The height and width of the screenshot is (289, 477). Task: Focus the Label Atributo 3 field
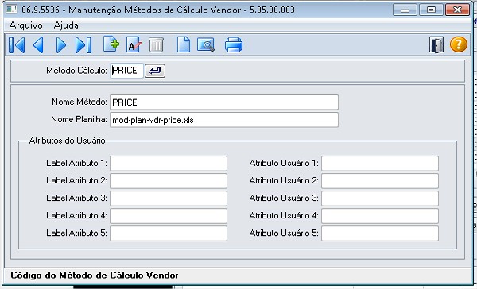pos(169,198)
